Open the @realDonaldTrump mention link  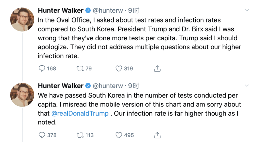[x=80, y=113]
